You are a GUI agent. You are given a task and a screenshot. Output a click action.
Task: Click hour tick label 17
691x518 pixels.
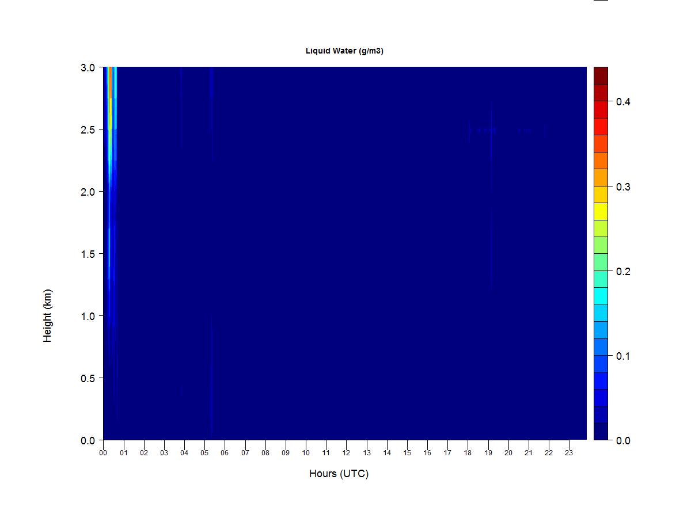tap(447, 453)
